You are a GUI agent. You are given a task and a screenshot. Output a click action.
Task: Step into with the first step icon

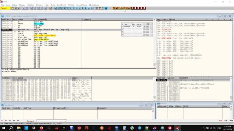pyautogui.click(x=31, y=8)
